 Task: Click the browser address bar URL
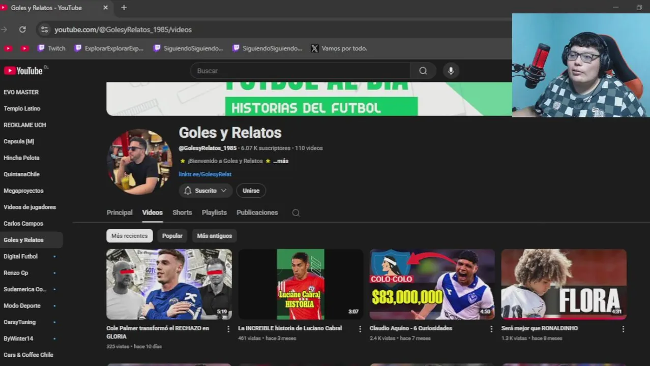pyautogui.click(x=123, y=29)
